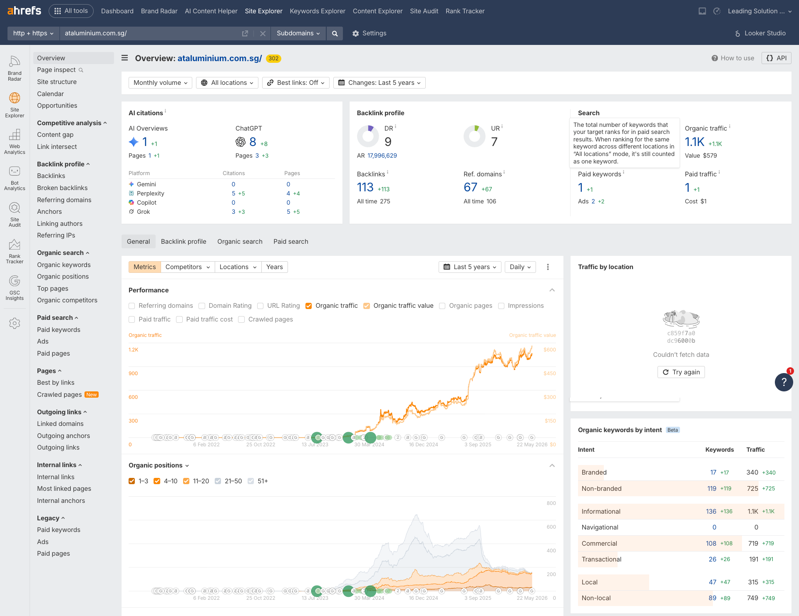Open sidebar settings gear icon

click(x=15, y=323)
